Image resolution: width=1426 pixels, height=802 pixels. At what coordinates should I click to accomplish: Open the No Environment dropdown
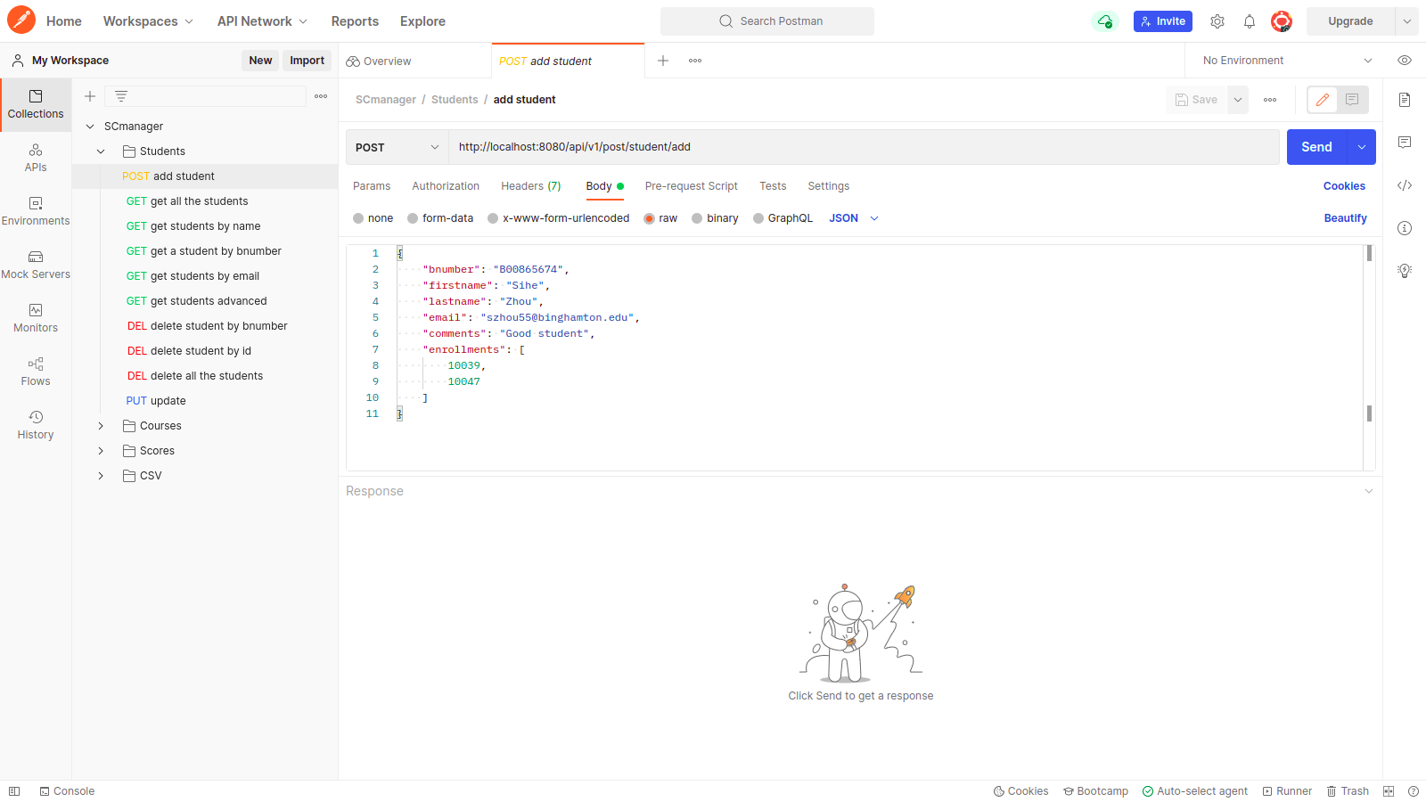1287,61
